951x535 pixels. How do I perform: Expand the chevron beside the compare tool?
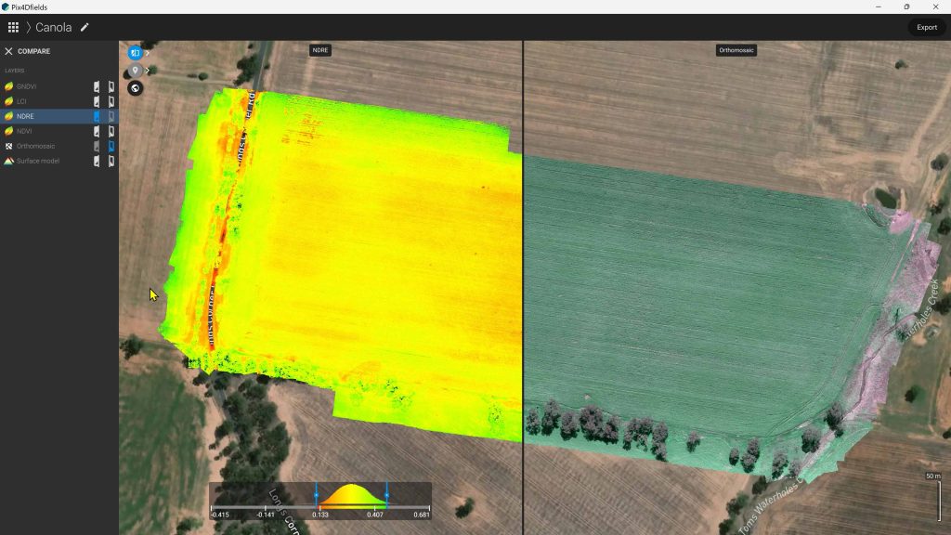tap(148, 53)
